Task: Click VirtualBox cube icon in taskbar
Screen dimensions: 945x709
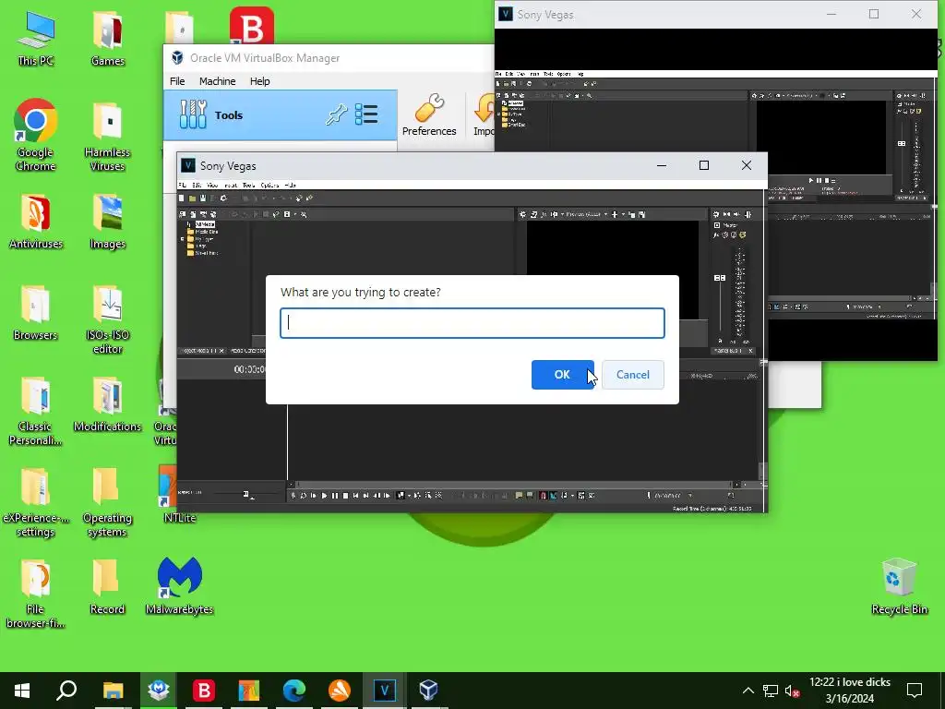Action: [428, 691]
